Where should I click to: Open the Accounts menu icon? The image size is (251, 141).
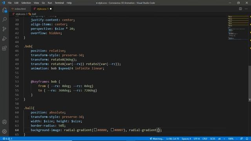(4, 122)
